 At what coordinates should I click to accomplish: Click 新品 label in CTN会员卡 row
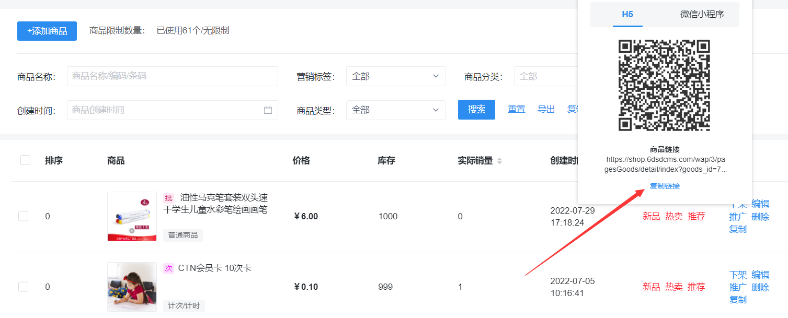tap(652, 287)
